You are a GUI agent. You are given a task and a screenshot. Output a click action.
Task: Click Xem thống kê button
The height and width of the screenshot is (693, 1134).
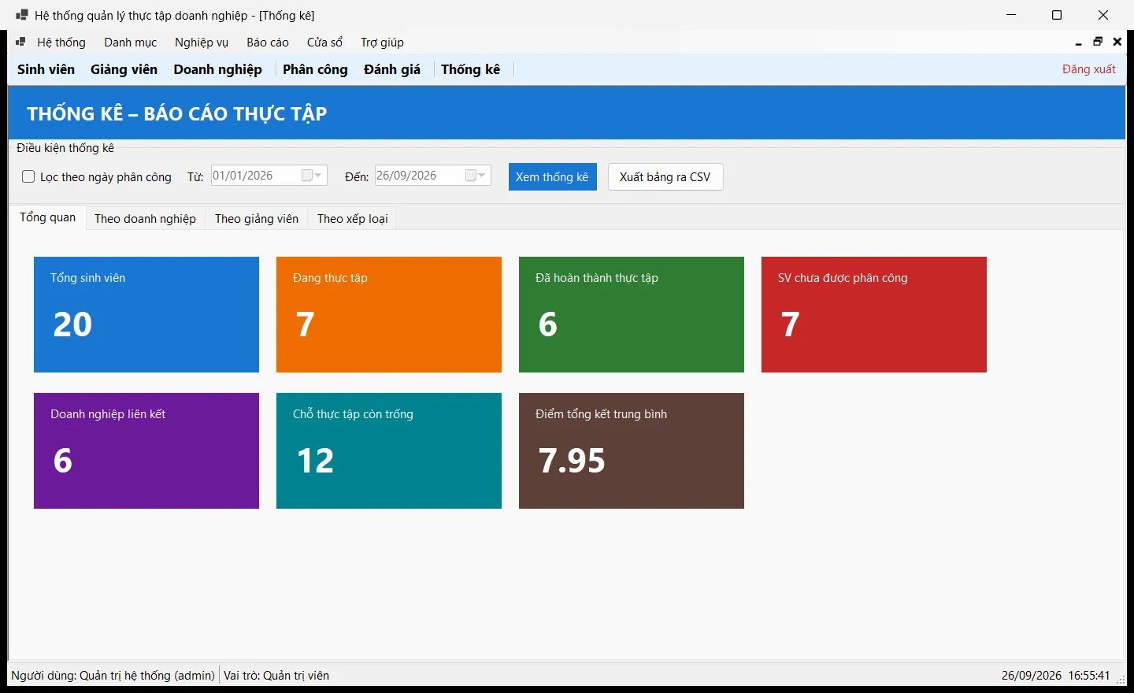(x=552, y=177)
